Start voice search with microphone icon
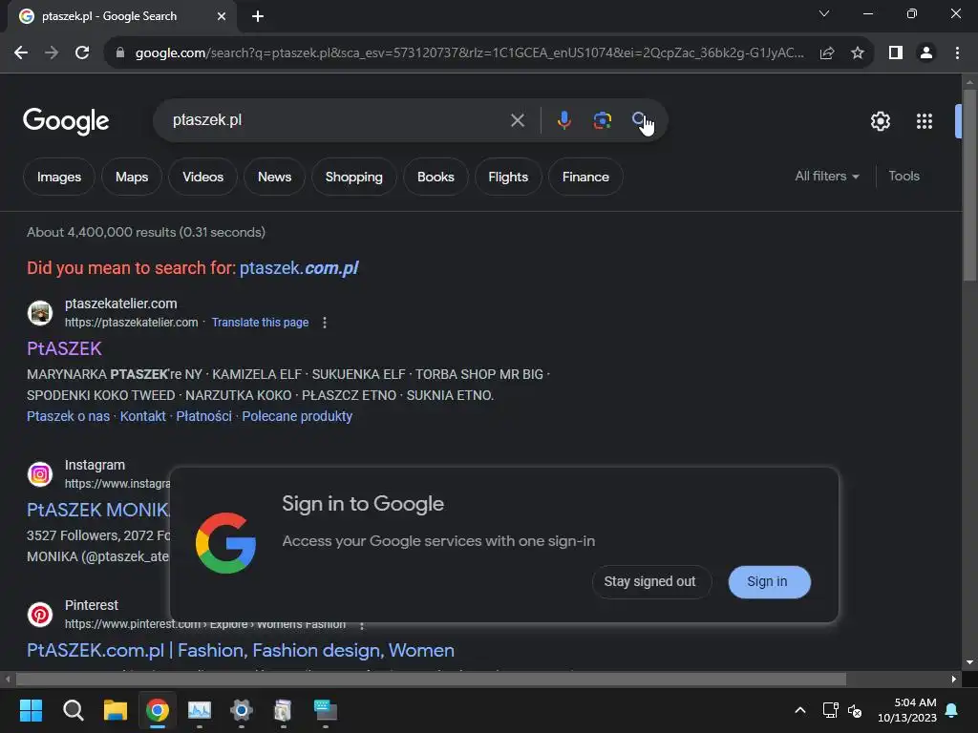The image size is (978, 733). click(563, 120)
